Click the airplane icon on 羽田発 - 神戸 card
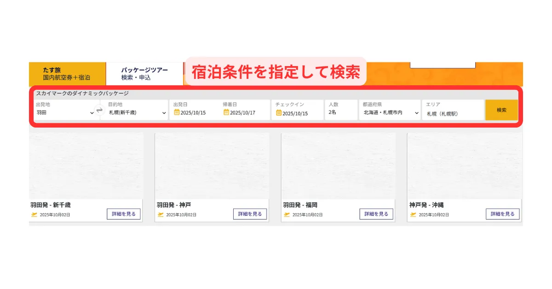552x289 pixels. pyautogui.click(x=161, y=215)
